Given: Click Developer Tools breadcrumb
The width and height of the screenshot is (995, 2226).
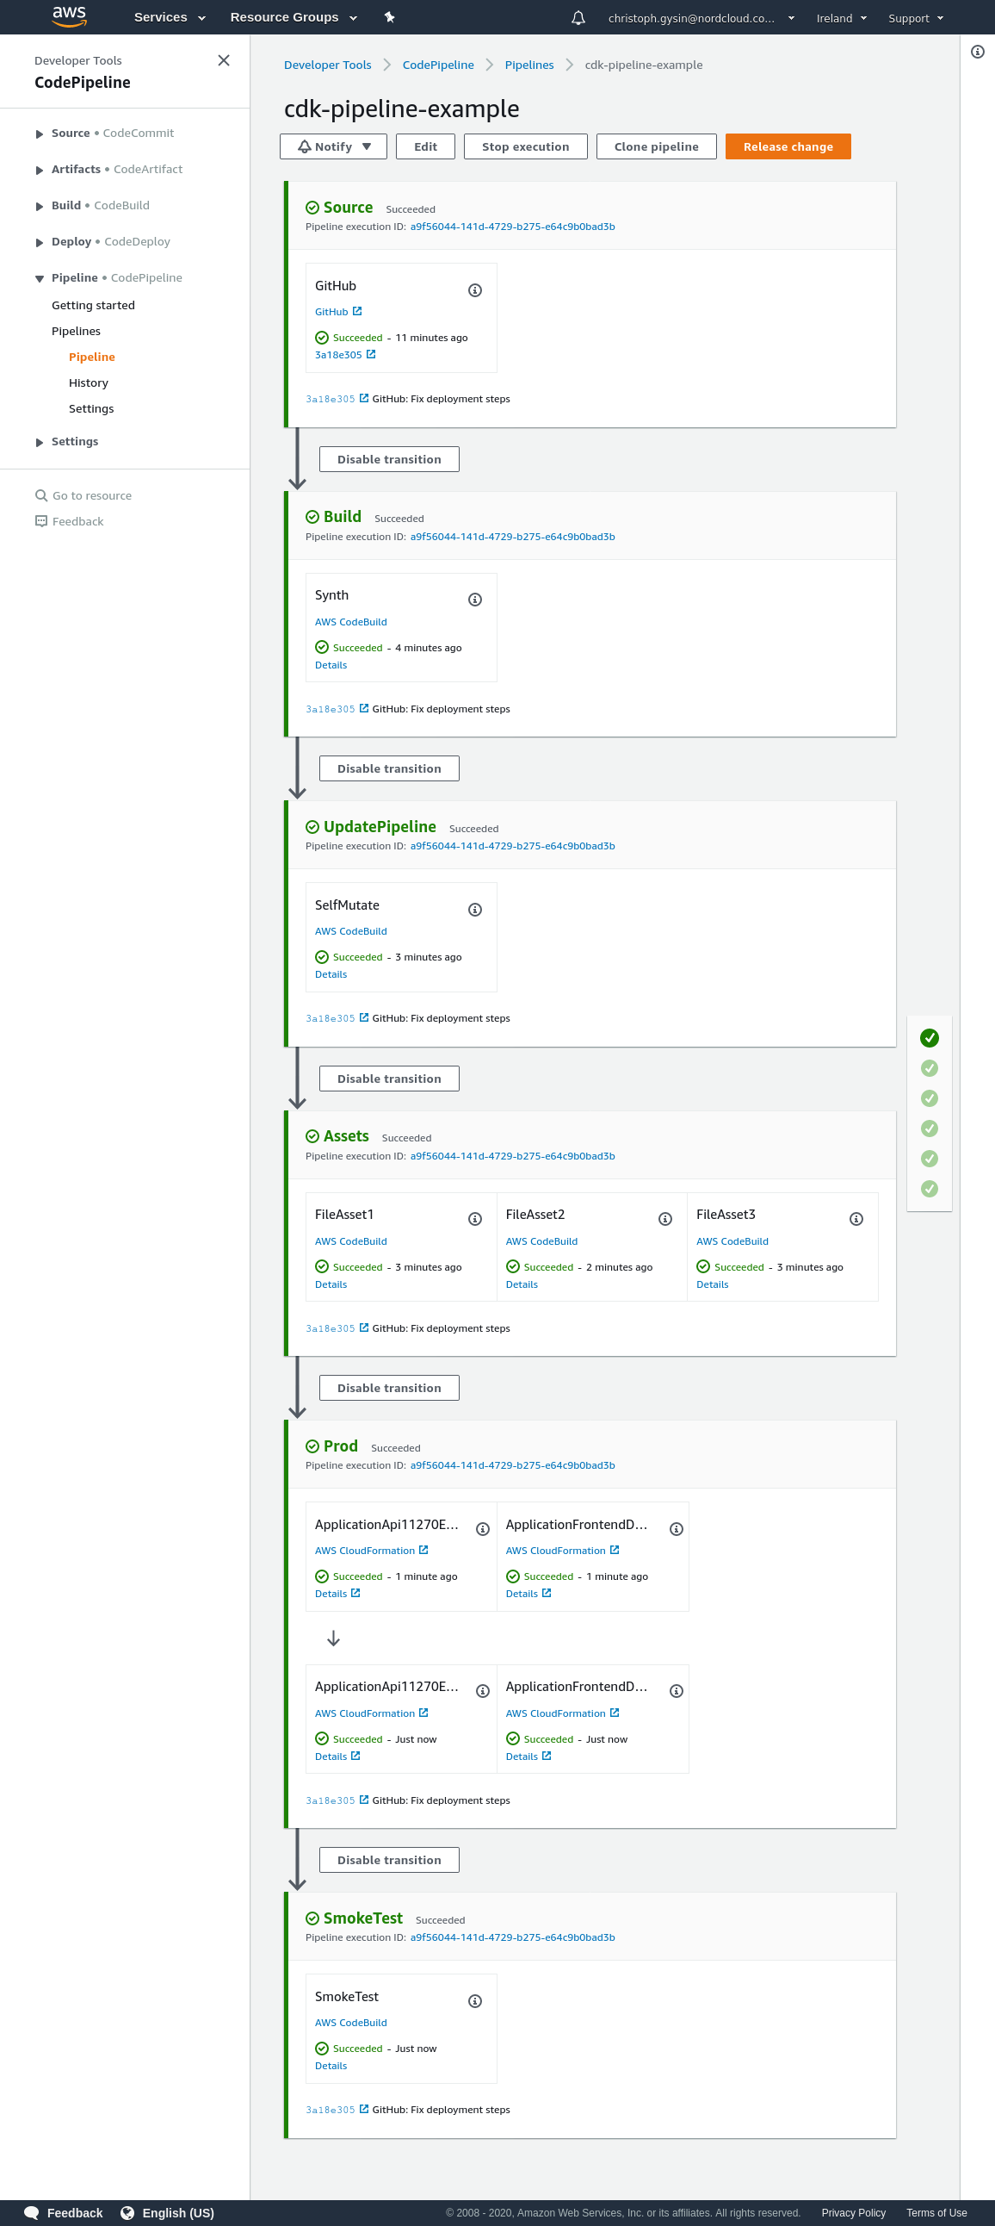Looking at the screenshot, I should click(x=327, y=65).
